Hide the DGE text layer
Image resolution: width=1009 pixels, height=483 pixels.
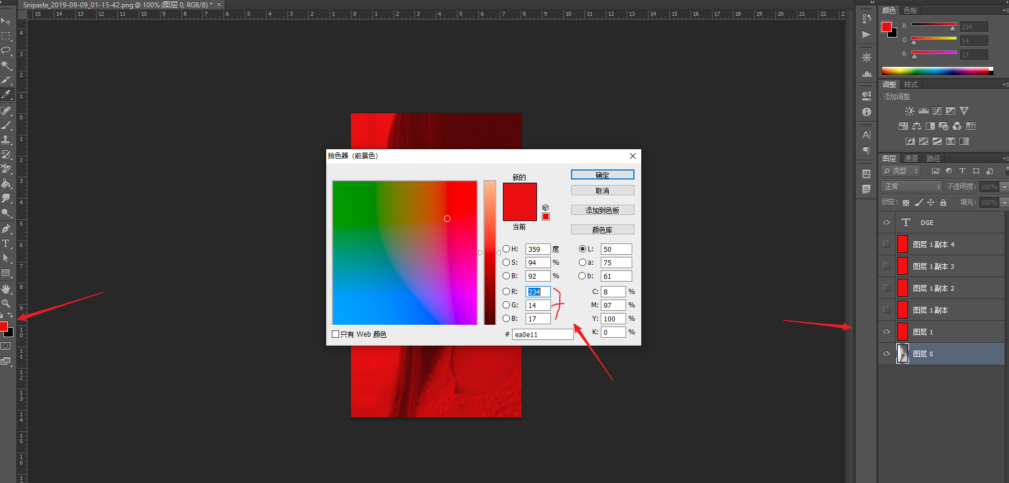pos(887,223)
